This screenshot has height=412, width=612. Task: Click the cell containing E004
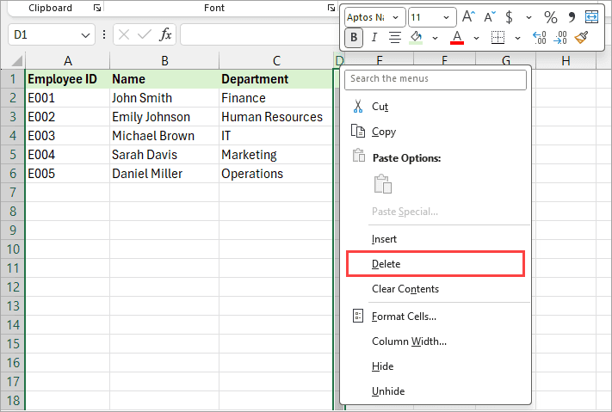(67, 155)
